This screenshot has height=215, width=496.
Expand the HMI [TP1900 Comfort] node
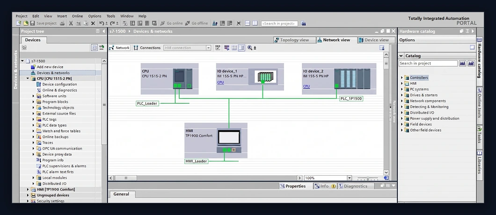[x=28, y=189]
